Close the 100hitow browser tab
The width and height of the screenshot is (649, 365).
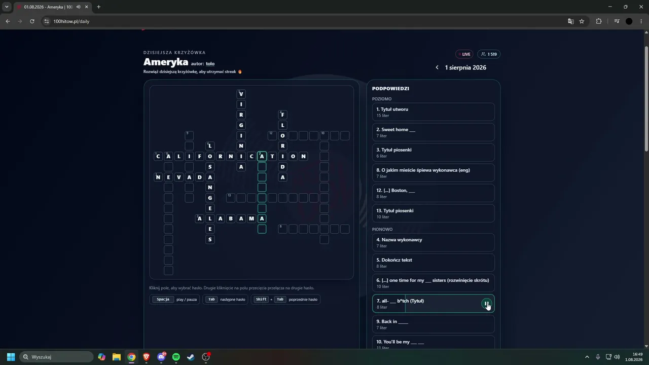(x=86, y=7)
